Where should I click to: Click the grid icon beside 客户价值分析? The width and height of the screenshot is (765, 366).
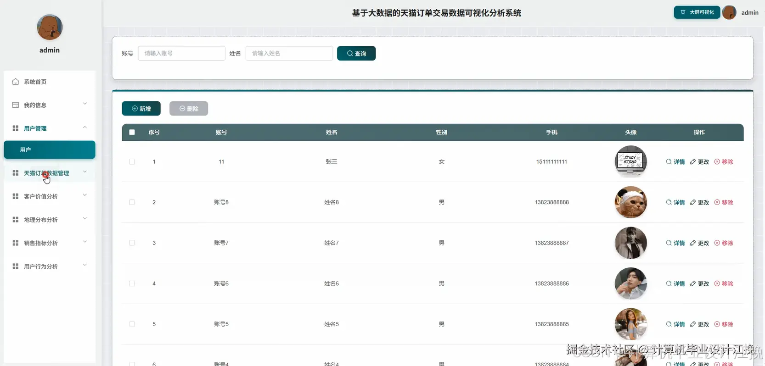(16, 196)
